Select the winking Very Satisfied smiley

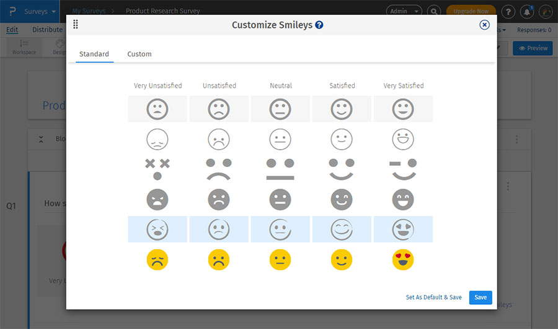[x=403, y=168]
